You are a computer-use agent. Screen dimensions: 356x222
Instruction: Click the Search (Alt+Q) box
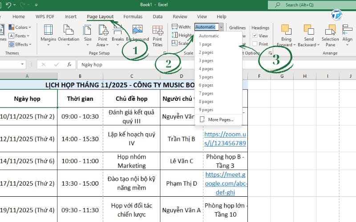(312, 5)
